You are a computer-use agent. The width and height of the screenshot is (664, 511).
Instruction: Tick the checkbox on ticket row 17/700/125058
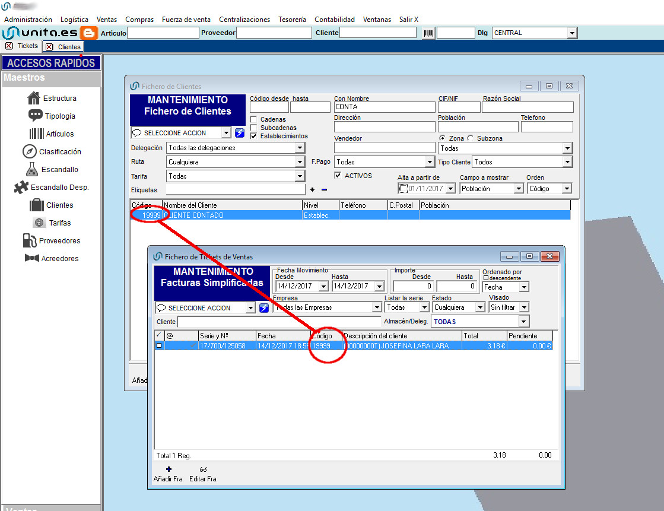159,345
